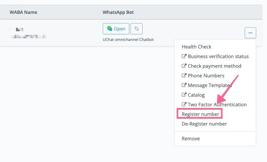
Task: Open the Catalog menu item
Action: click(193, 95)
